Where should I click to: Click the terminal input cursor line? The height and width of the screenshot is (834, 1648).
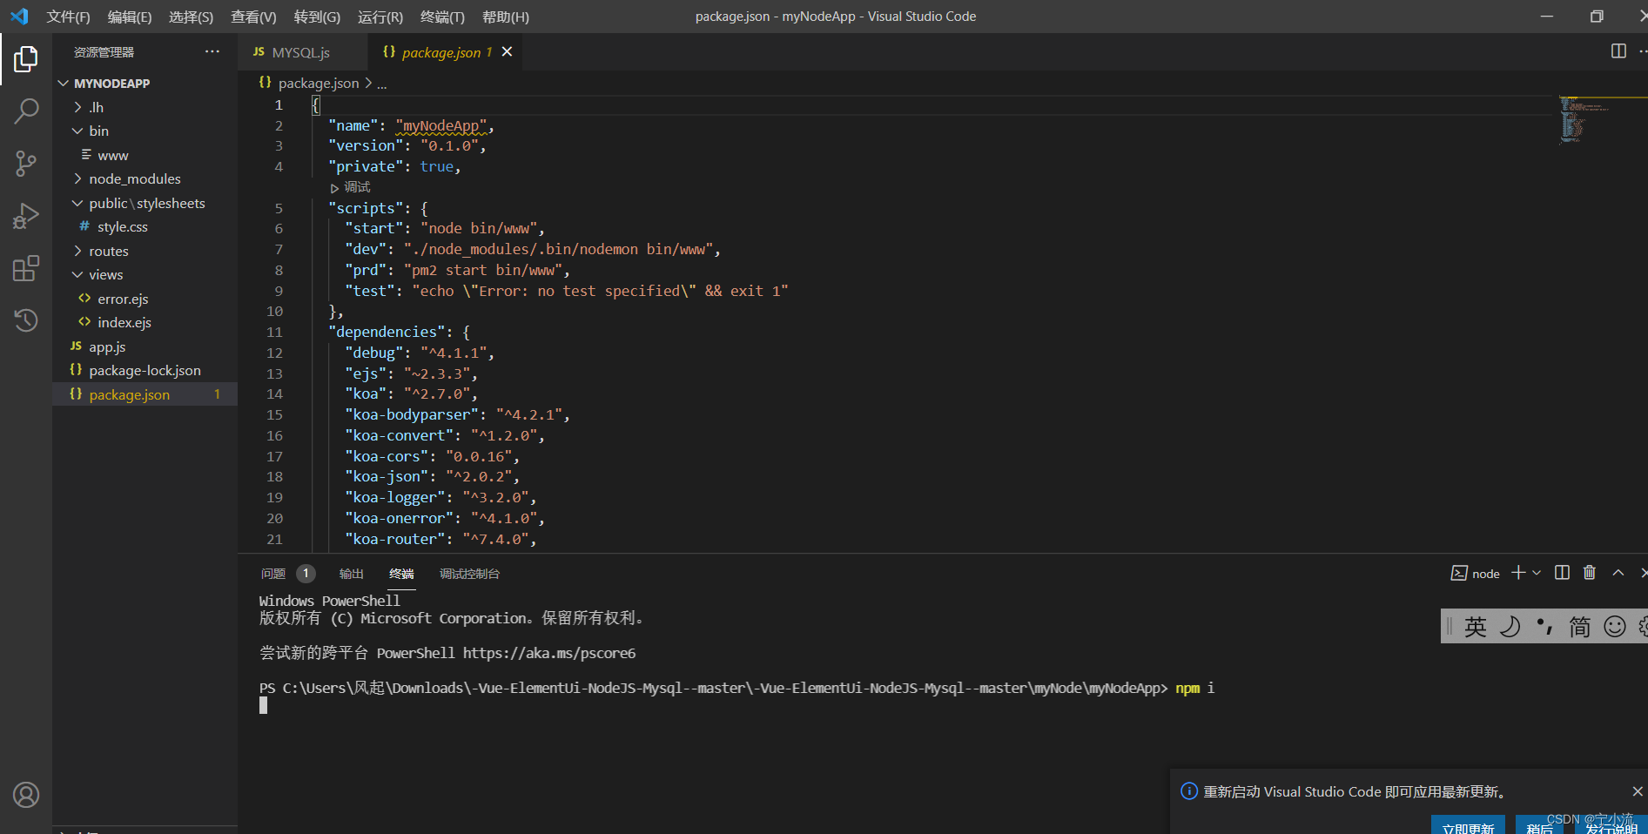(264, 706)
